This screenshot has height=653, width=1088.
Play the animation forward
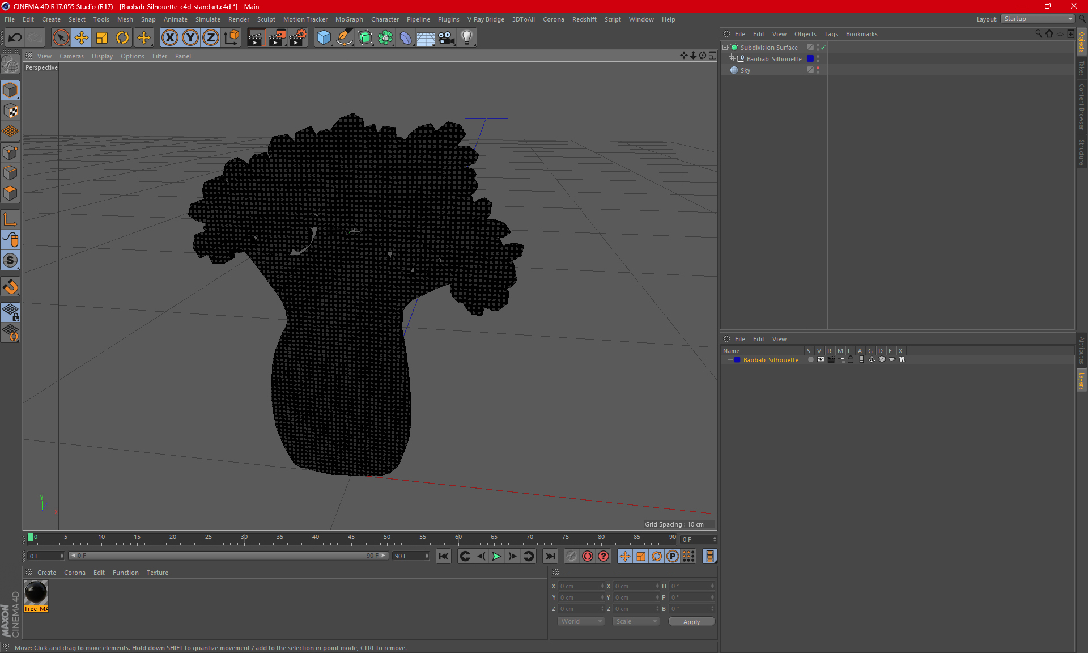click(496, 556)
